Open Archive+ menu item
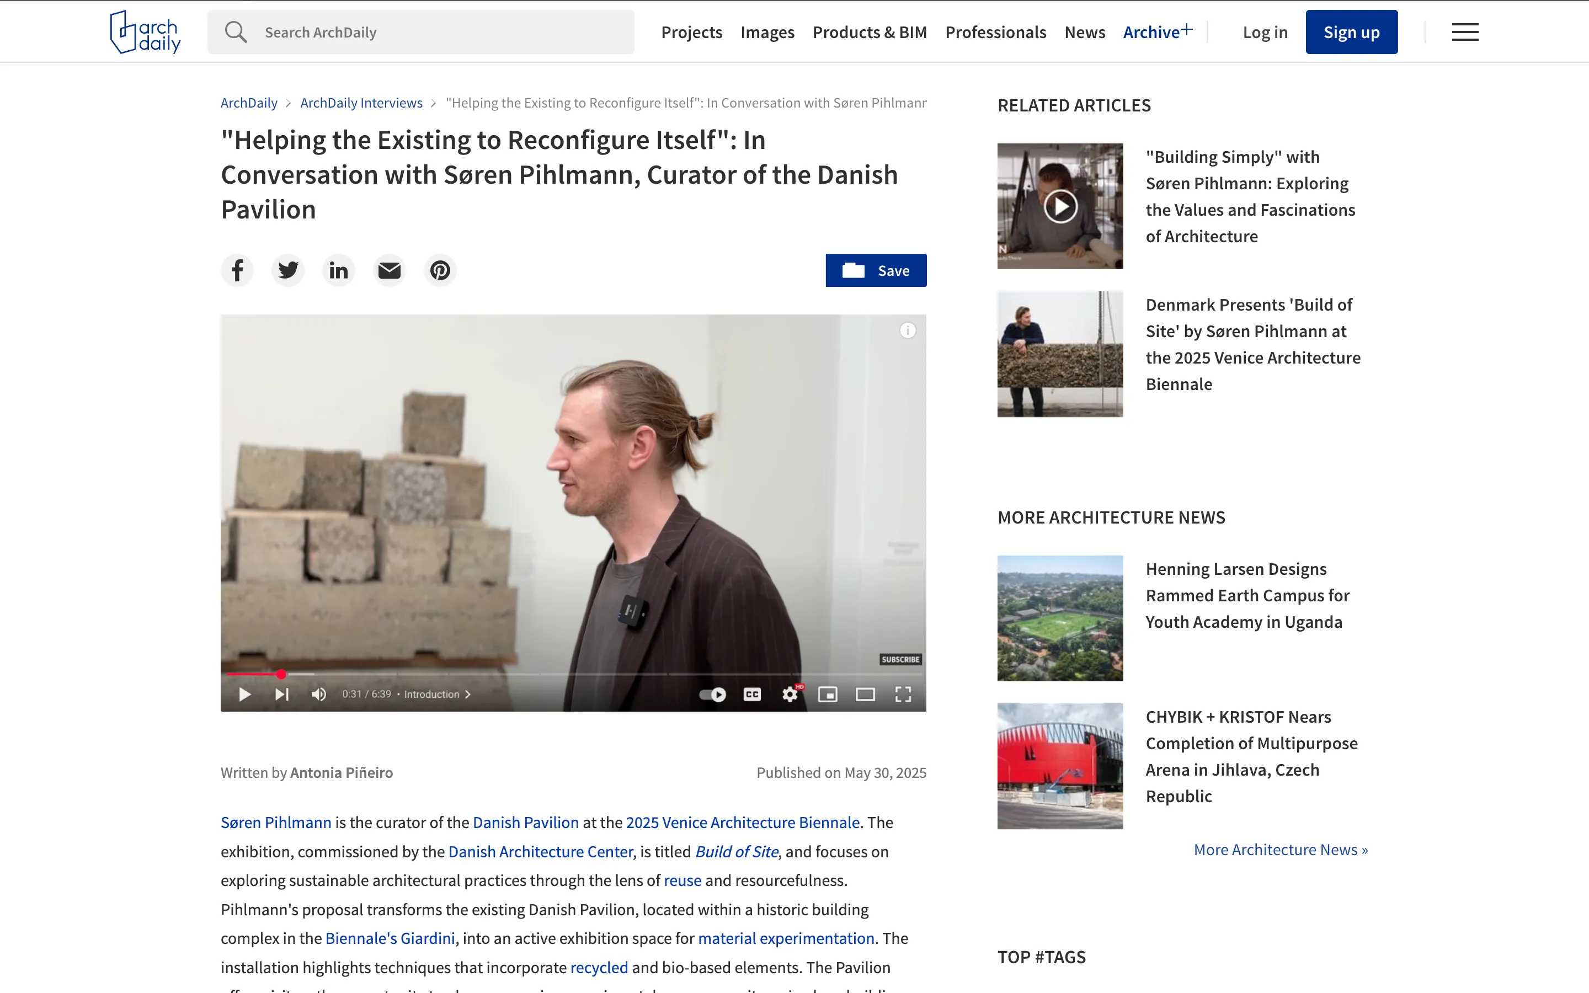 pyautogui.click(x=1158, y=31)
